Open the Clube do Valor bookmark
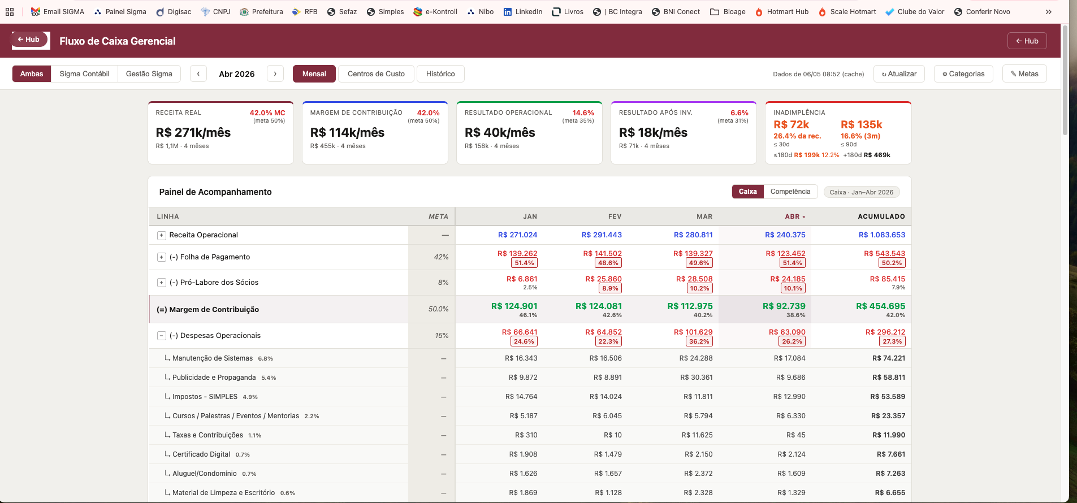The width and height of the screenshot is (1077, 503). 914,11
